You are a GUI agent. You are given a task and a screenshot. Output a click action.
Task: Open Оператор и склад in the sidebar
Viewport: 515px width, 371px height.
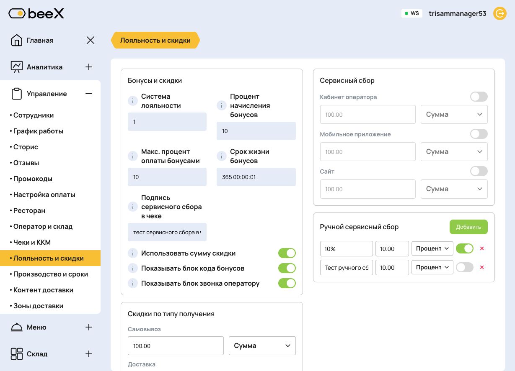pos(50,226)
